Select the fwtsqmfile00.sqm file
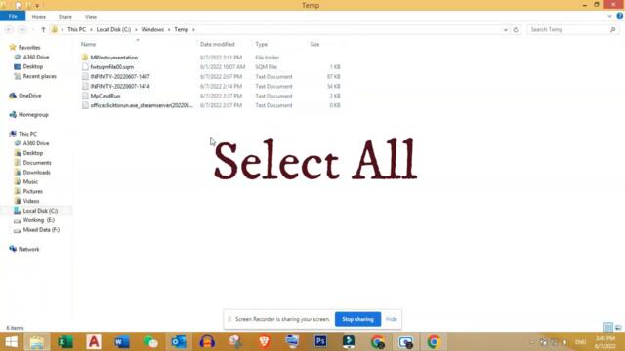 tap(111, 67)
